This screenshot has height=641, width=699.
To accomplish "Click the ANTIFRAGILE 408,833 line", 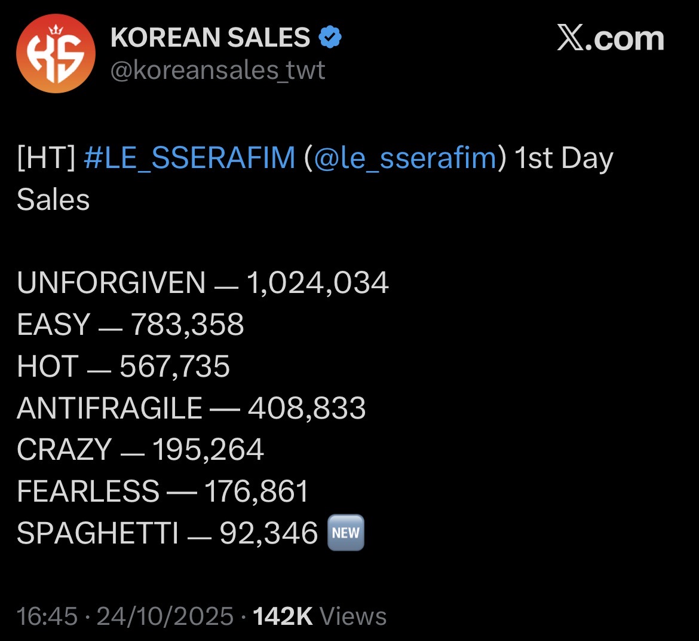I will (x=191, y=408).
